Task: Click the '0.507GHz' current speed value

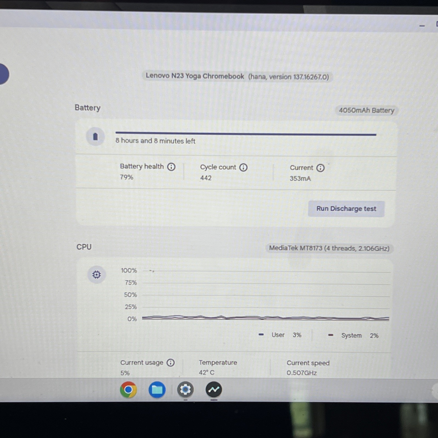Action: click(x=302, y=373)
